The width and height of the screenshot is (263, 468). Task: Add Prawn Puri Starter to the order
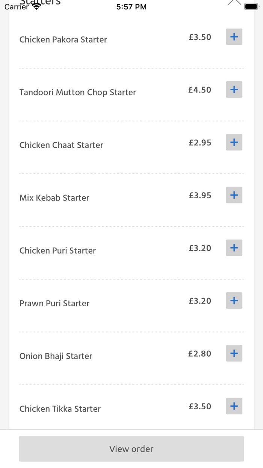[x=234, y=300]
